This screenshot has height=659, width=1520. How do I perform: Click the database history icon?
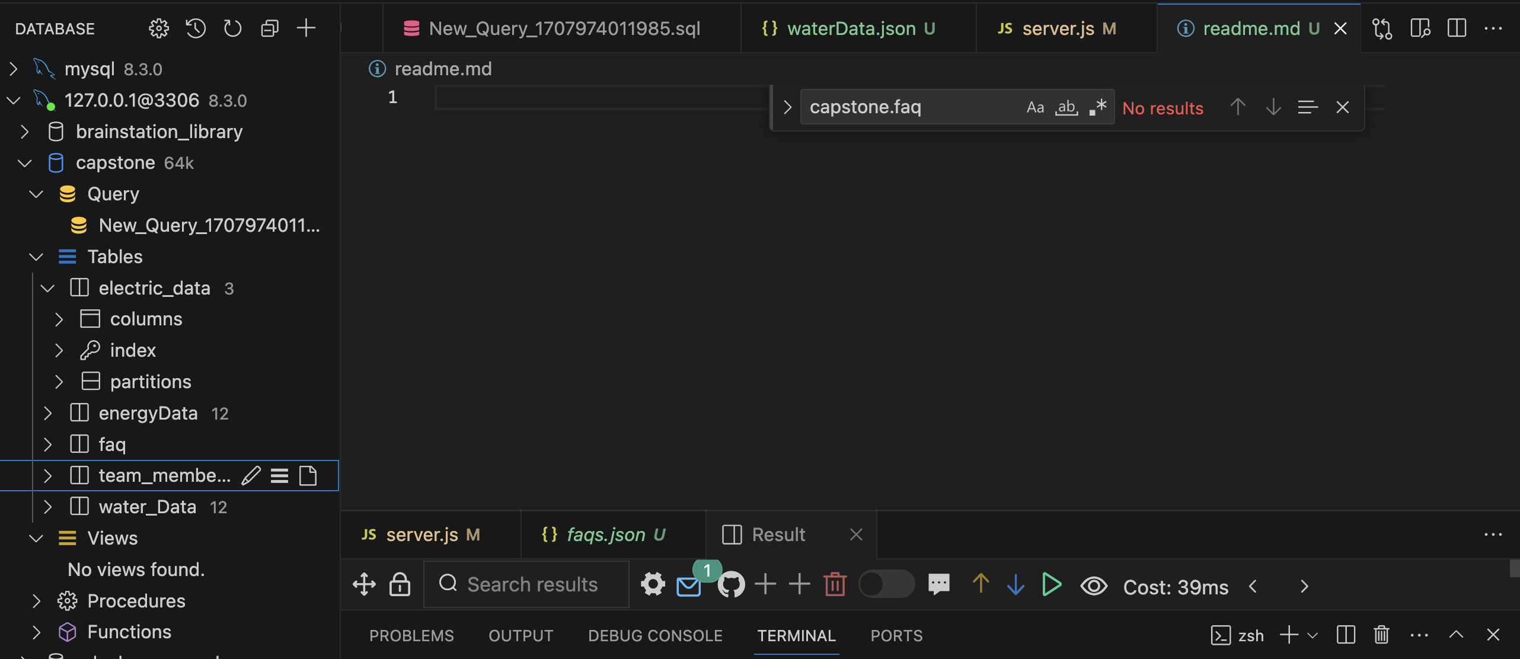pos(195,27)
